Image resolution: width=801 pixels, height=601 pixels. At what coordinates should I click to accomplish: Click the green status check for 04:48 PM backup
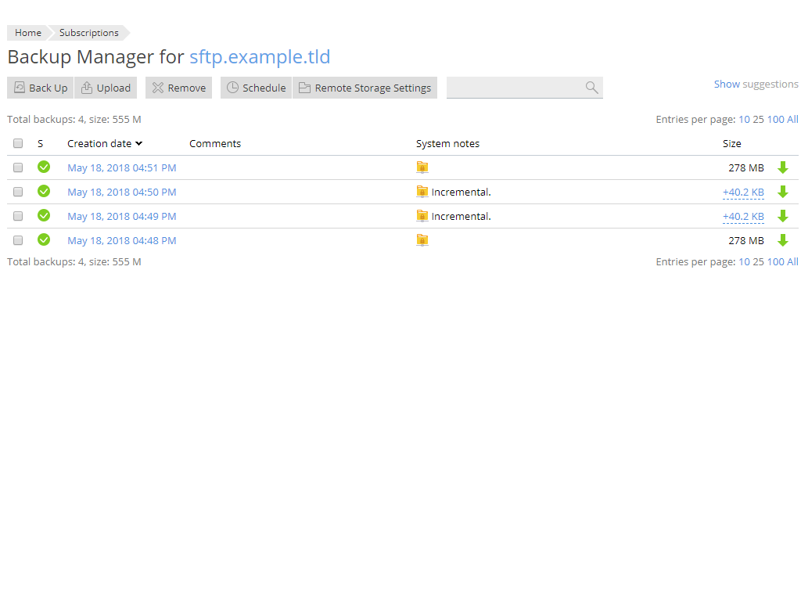44,239
